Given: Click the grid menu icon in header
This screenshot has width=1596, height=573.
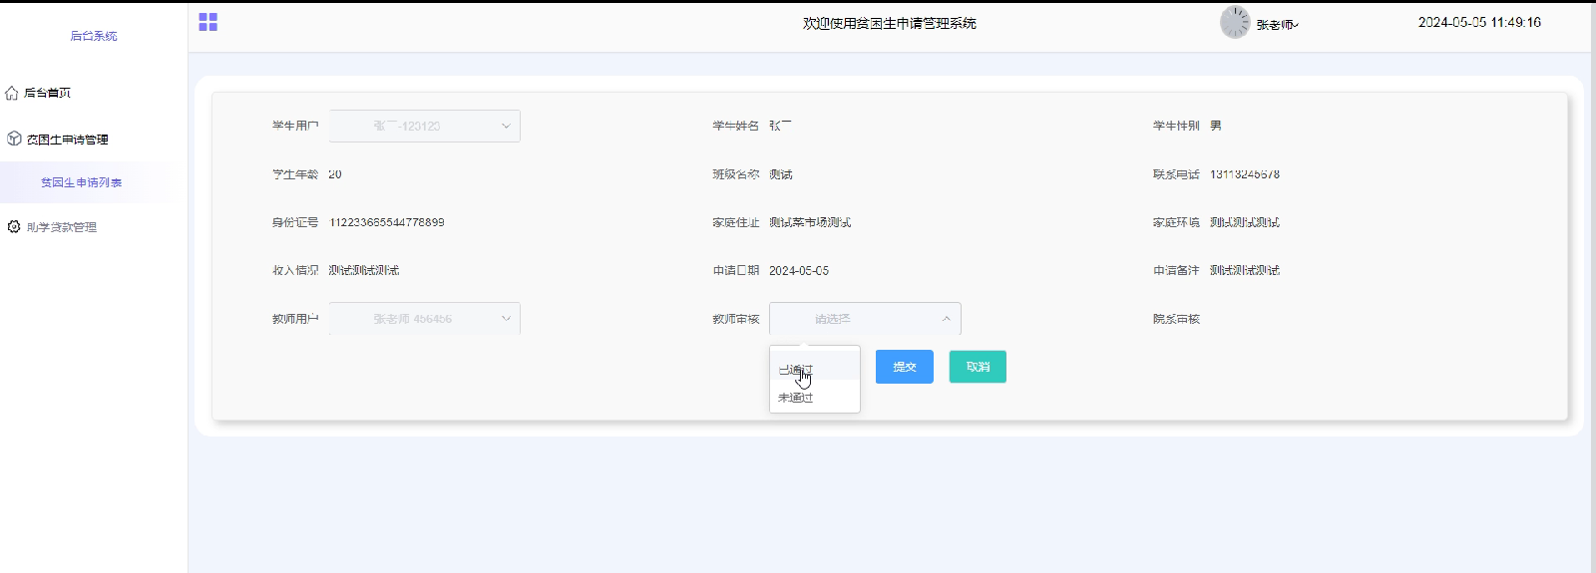Looking at the screenshot, I should click(x=207, y=22).
